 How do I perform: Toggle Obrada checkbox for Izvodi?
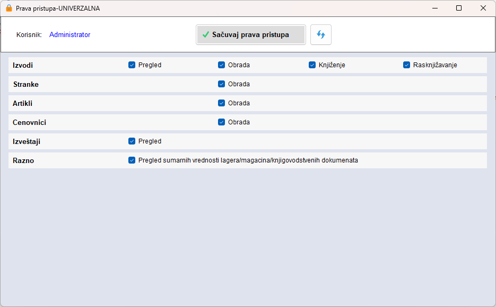coord(221,65)
